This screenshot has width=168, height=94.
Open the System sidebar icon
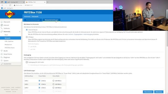tap(2, 61)
